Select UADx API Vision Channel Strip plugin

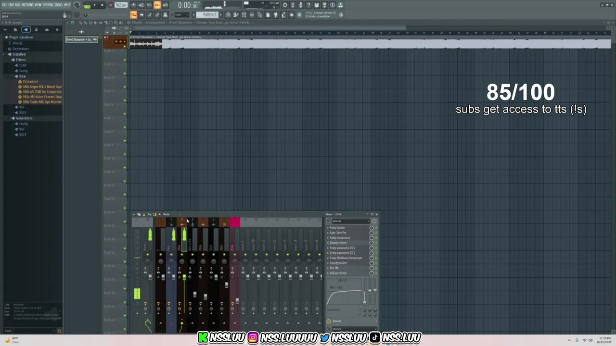[42, 97]
